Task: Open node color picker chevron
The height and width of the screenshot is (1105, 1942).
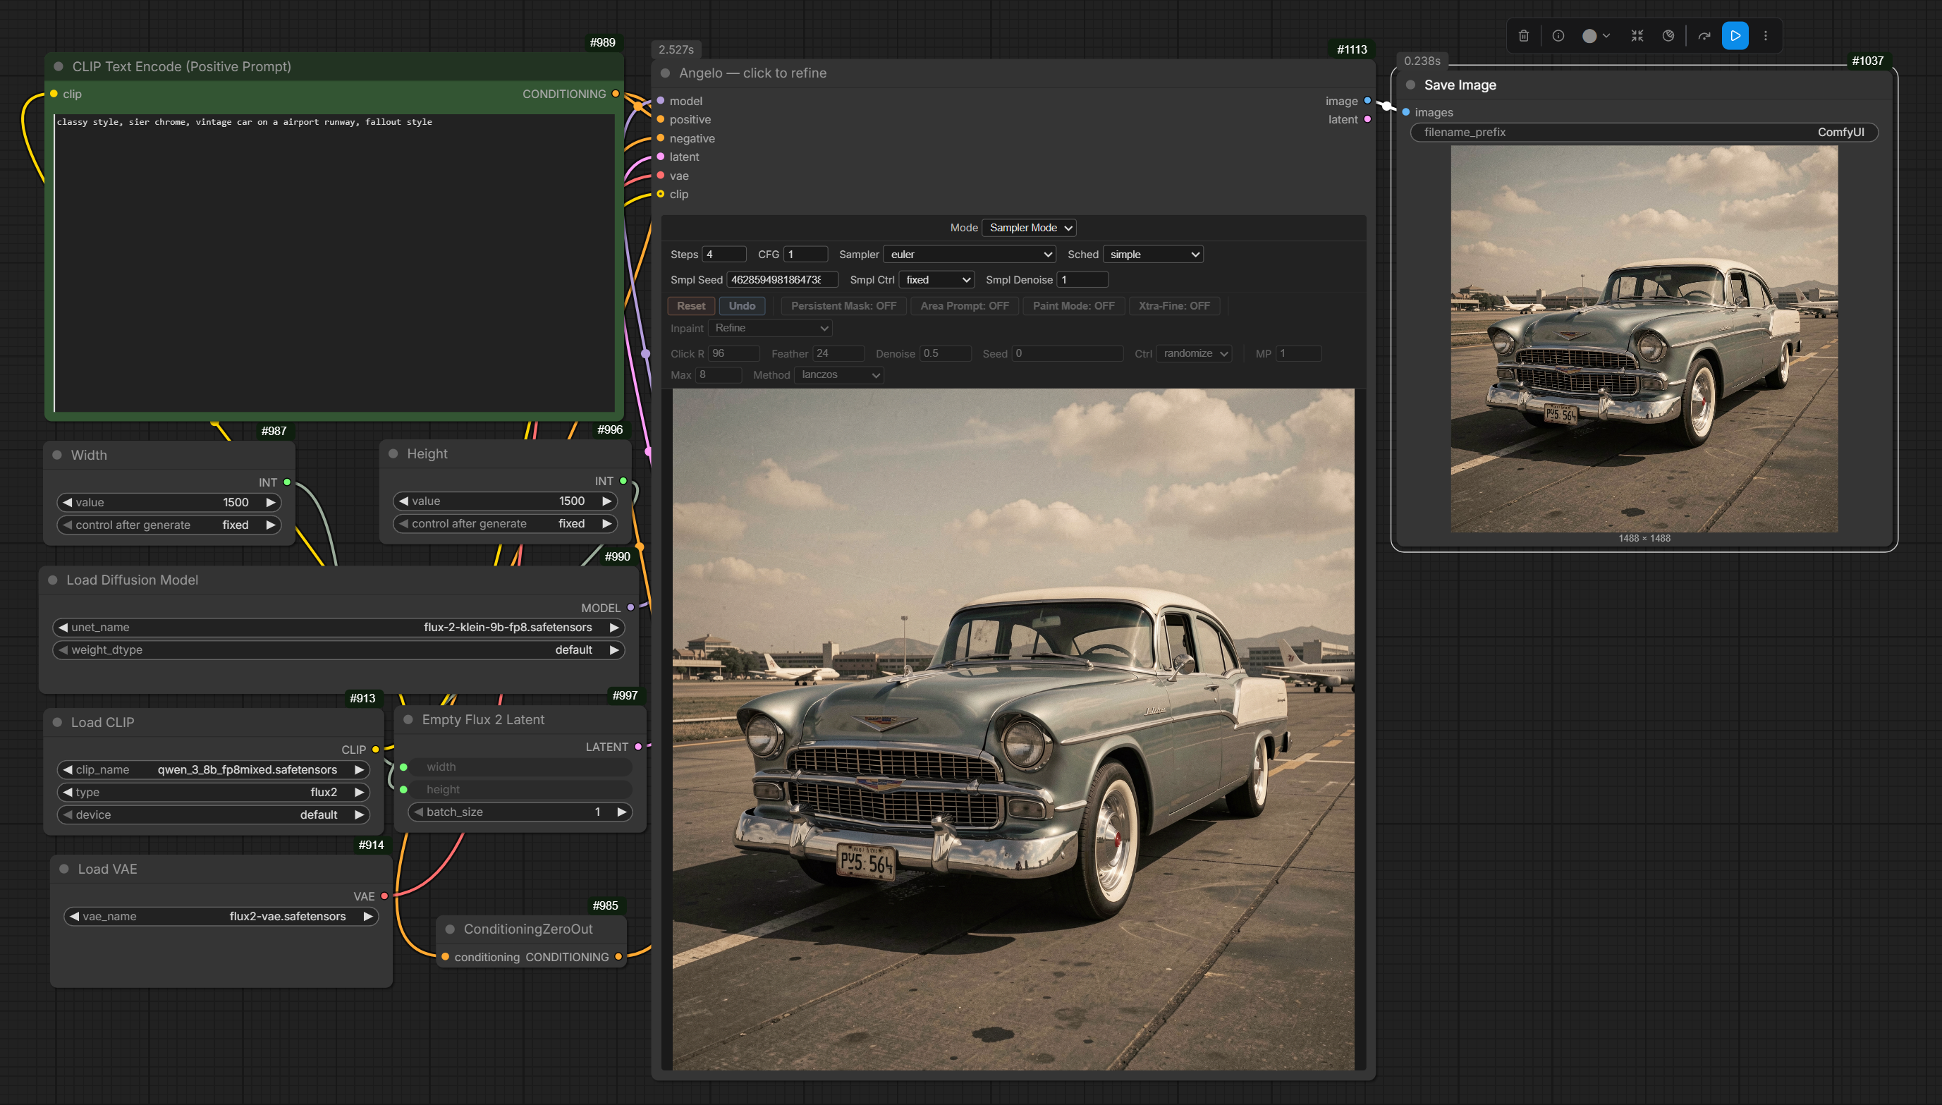Action: tap(1606, 36)
